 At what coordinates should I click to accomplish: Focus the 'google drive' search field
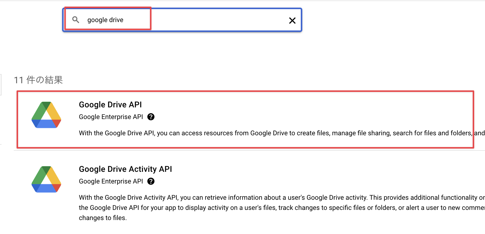tap(182, 20)
